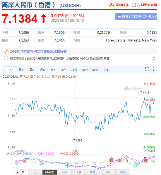This screenshot has width=161, height=175.
Task: Click the fullscreen chart icon
Action: click(147, 69)
